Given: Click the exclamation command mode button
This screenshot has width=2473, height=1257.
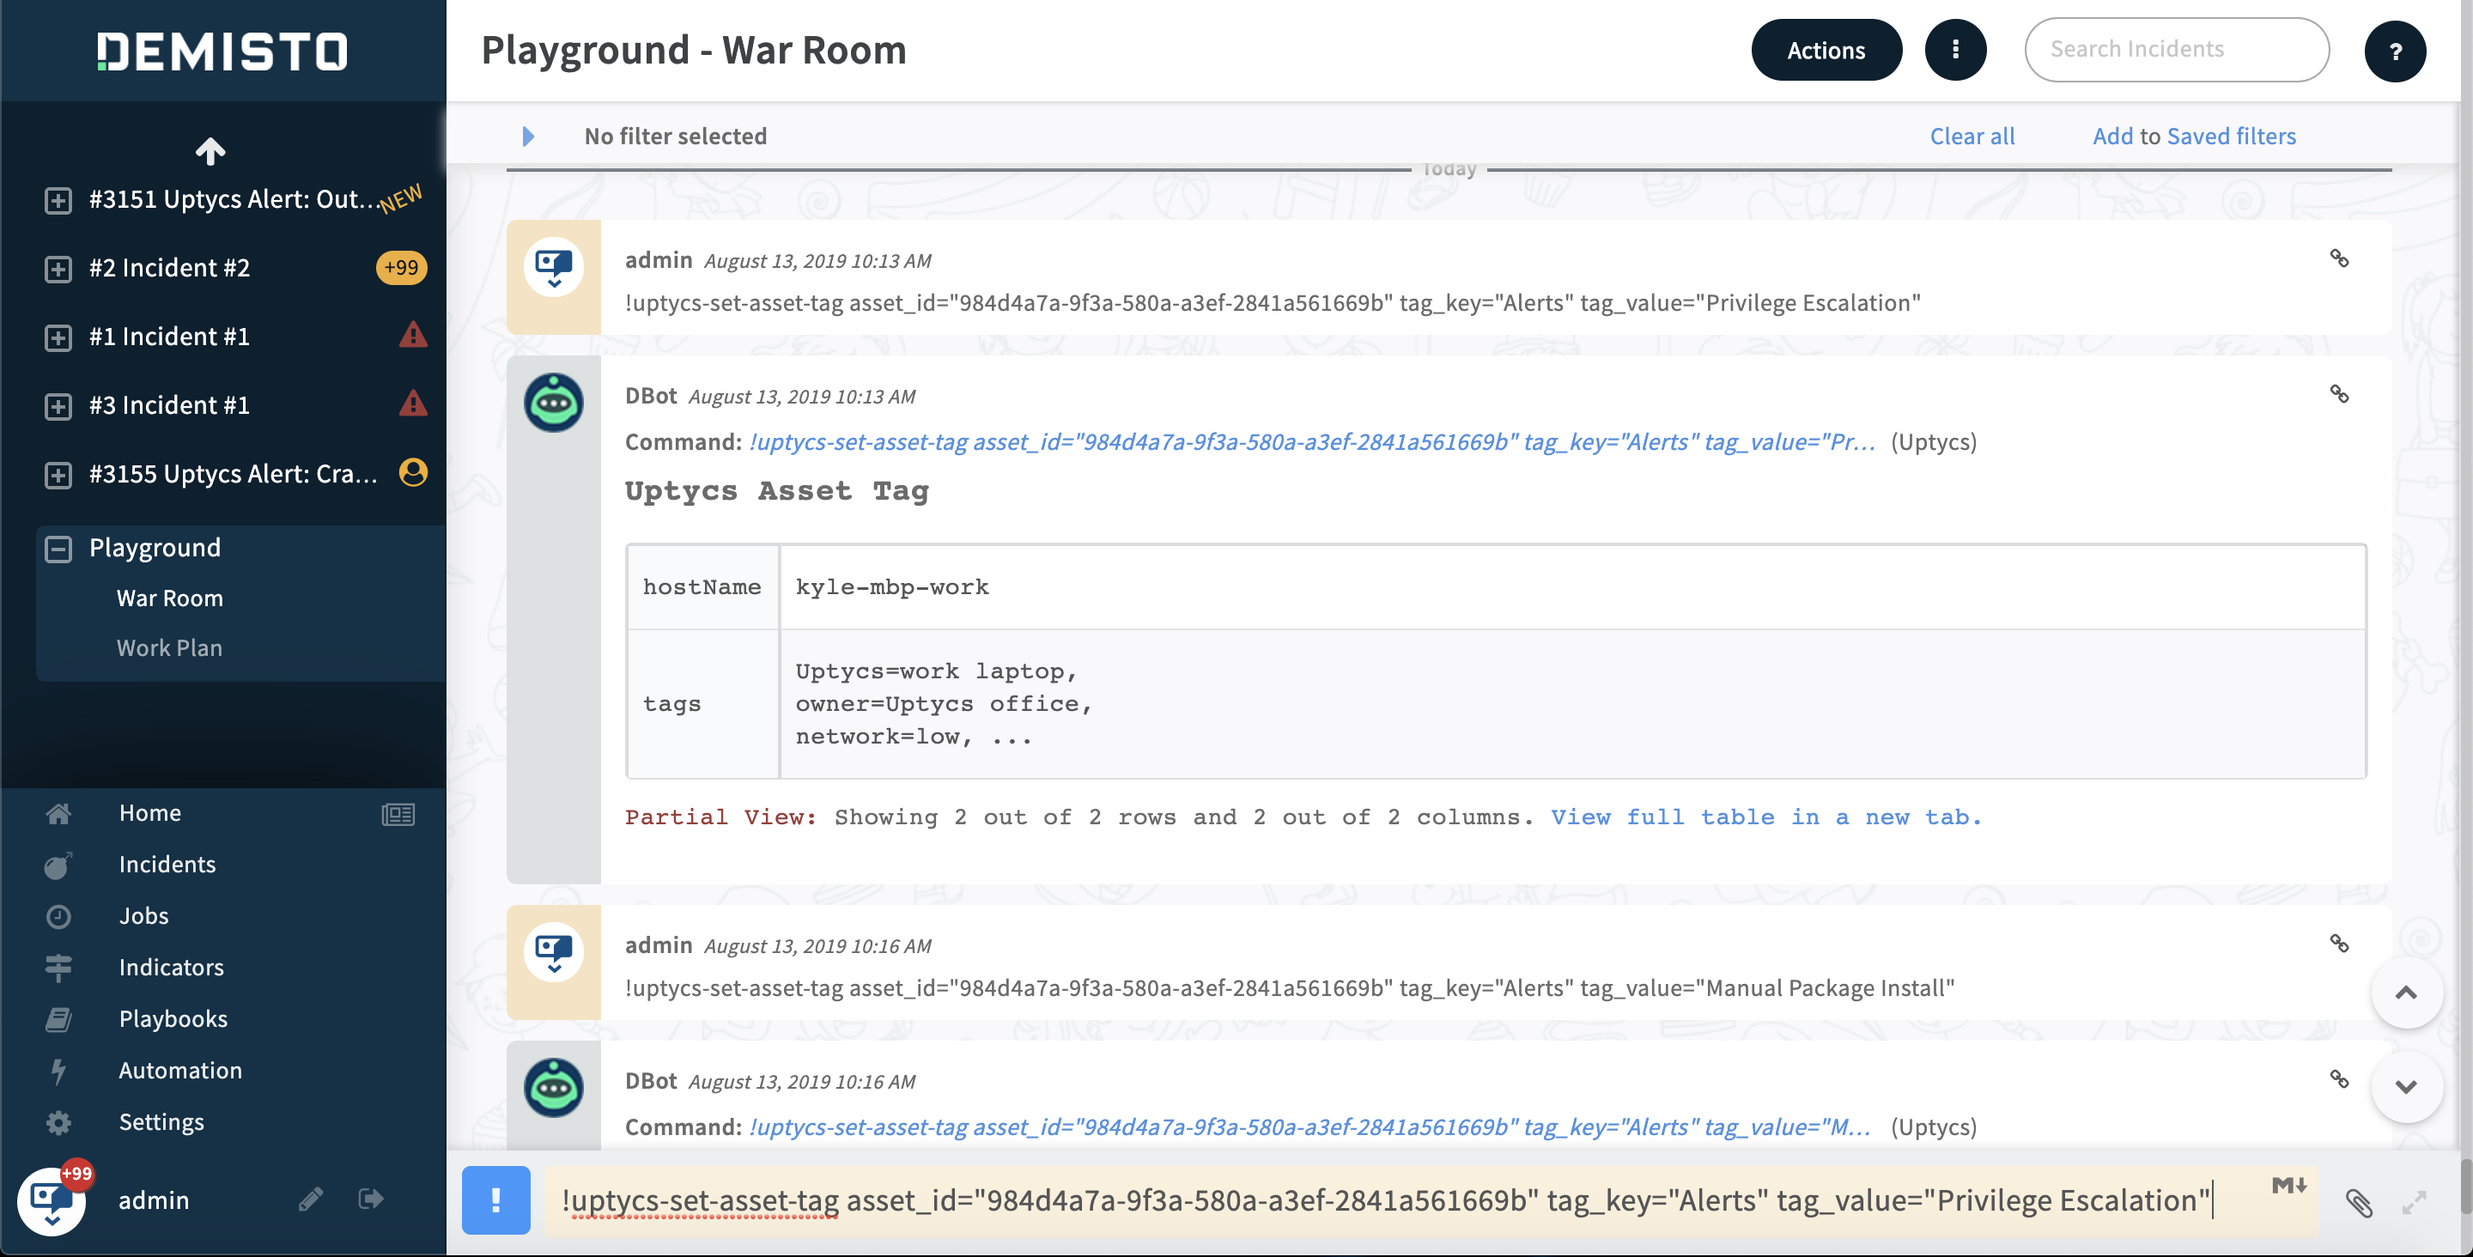Looking at the screenshot, I should coord(496,1200).
